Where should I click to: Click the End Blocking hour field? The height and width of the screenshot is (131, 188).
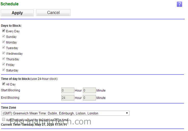click(68, 98)
